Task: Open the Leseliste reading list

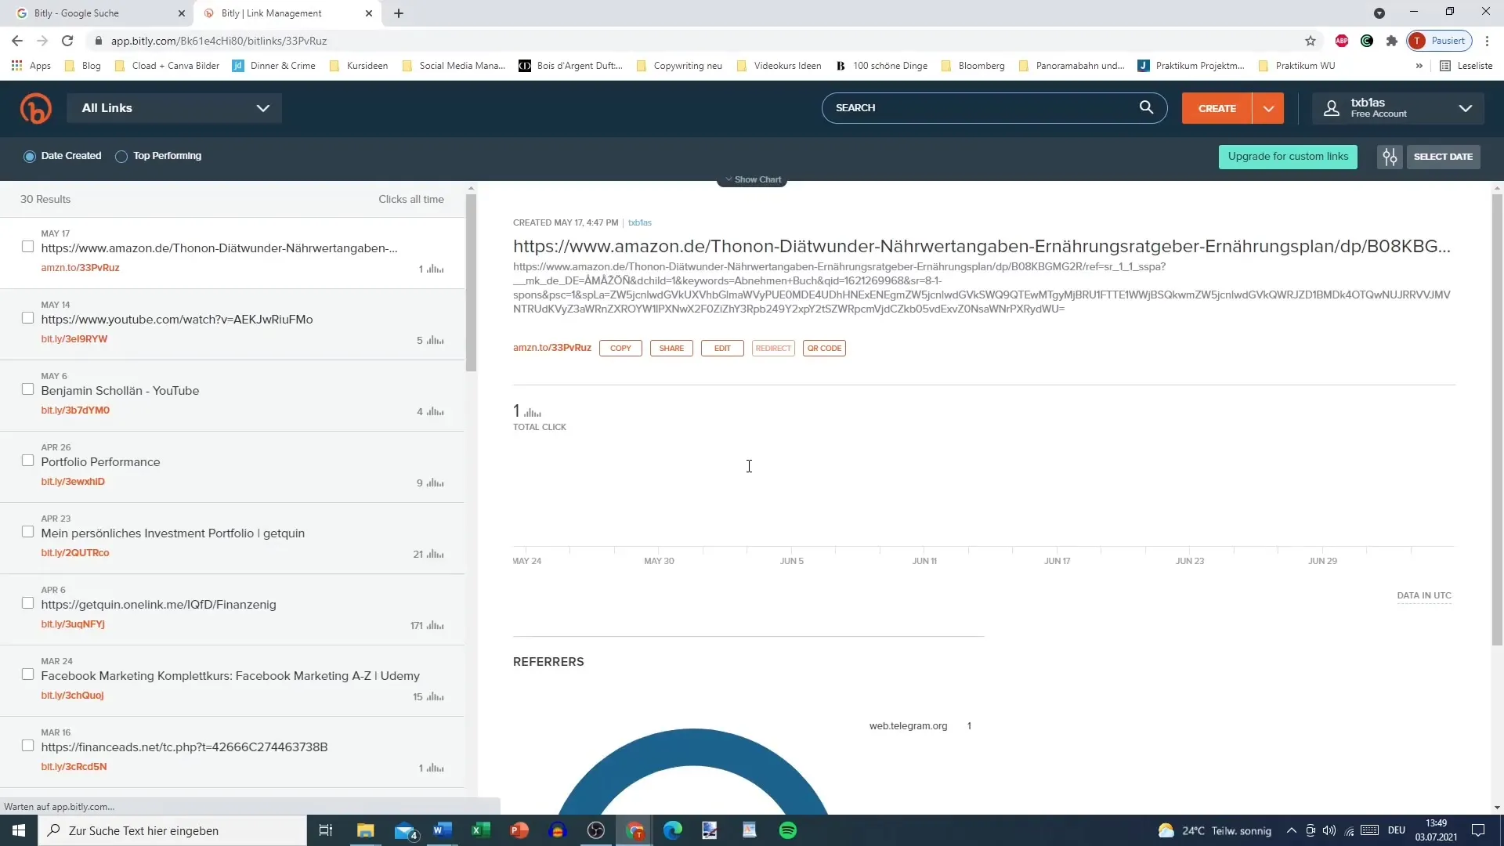Action: 1466,66
